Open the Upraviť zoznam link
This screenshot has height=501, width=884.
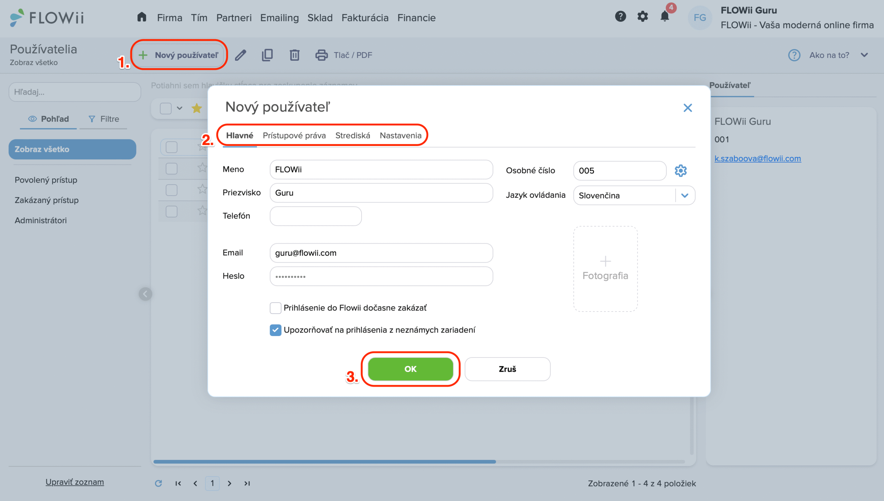coord(75,482)
